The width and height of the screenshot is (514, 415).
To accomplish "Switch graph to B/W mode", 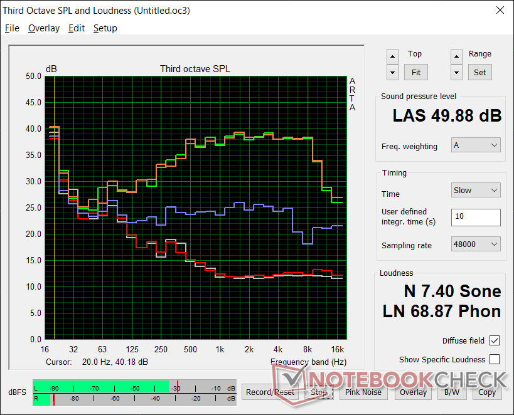I will pos(452,392).
